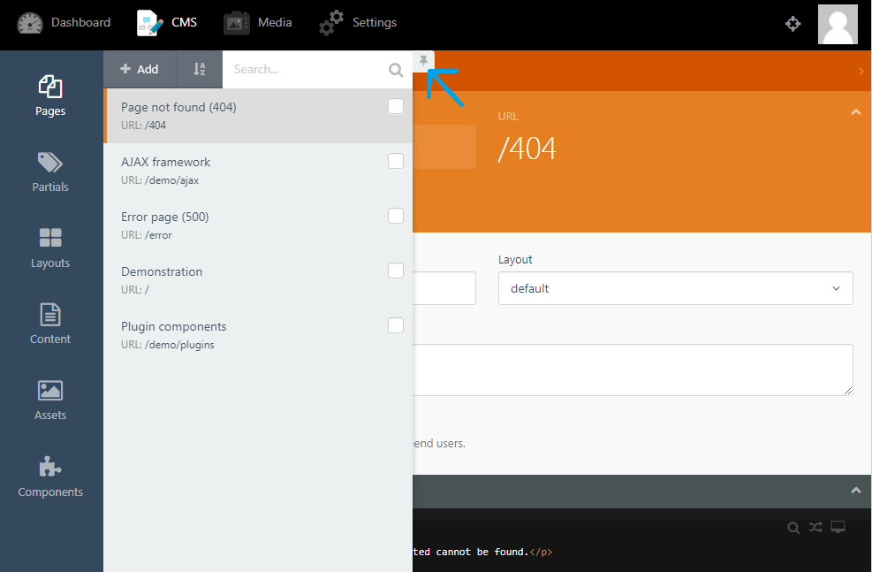Open the Layout default dropdown
The height and width of the screenshot is (572, 872).
(x=675, y=288)
